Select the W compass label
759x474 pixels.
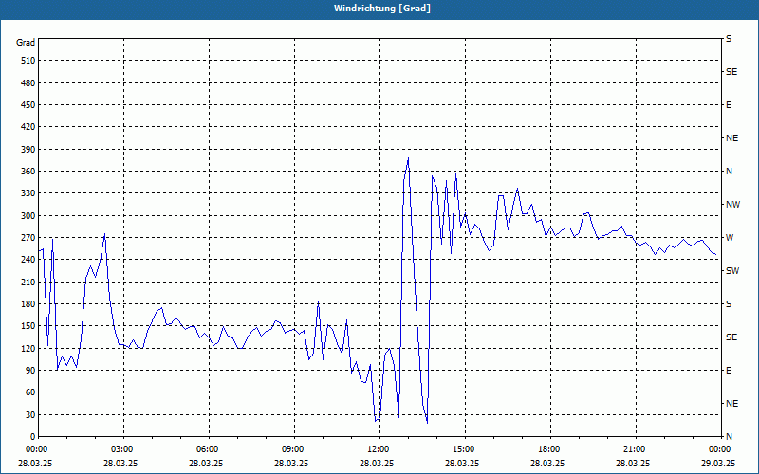coord(730,238)
